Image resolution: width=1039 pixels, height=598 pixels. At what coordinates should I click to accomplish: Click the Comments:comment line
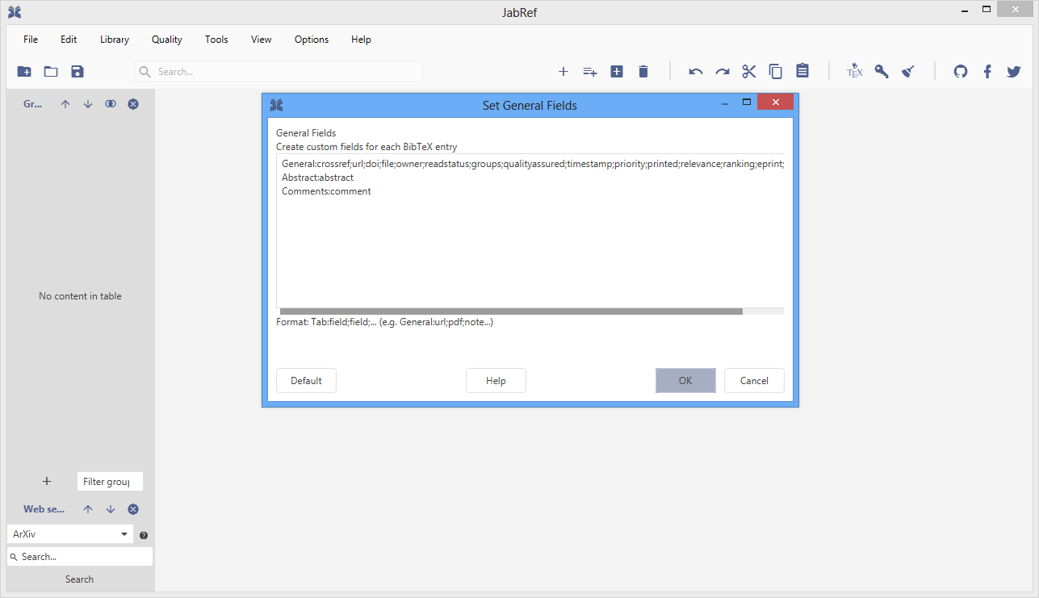[x=326, y=191]
